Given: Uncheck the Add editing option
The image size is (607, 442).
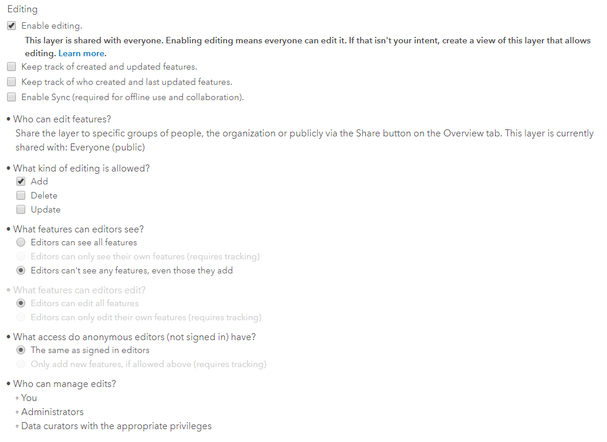Looking at the screenshot, I should [x=21, y=181].
